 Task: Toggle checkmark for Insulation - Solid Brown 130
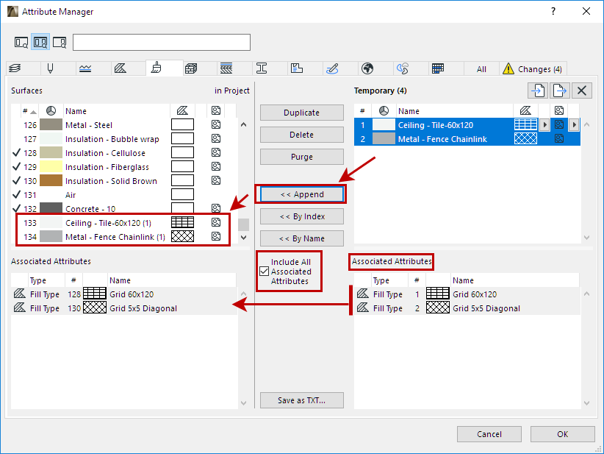pos(16,180)
